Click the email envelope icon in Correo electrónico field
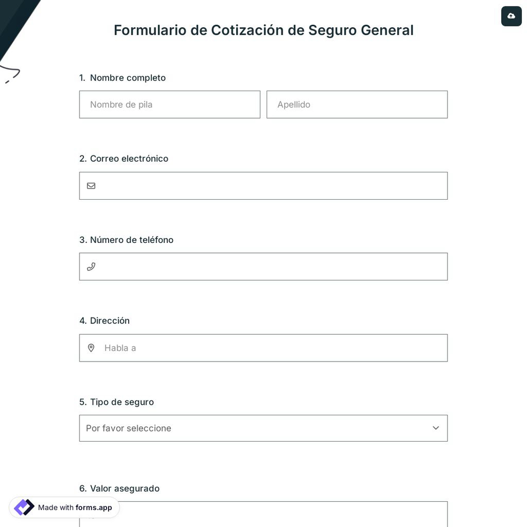 click(91, 186)
